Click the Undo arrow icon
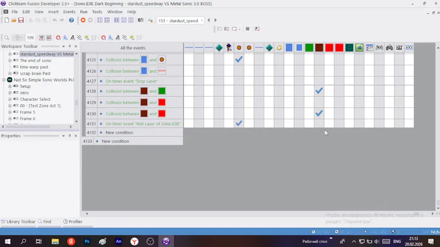Screen dimensions: 440x247 click(x=55, y=20)
